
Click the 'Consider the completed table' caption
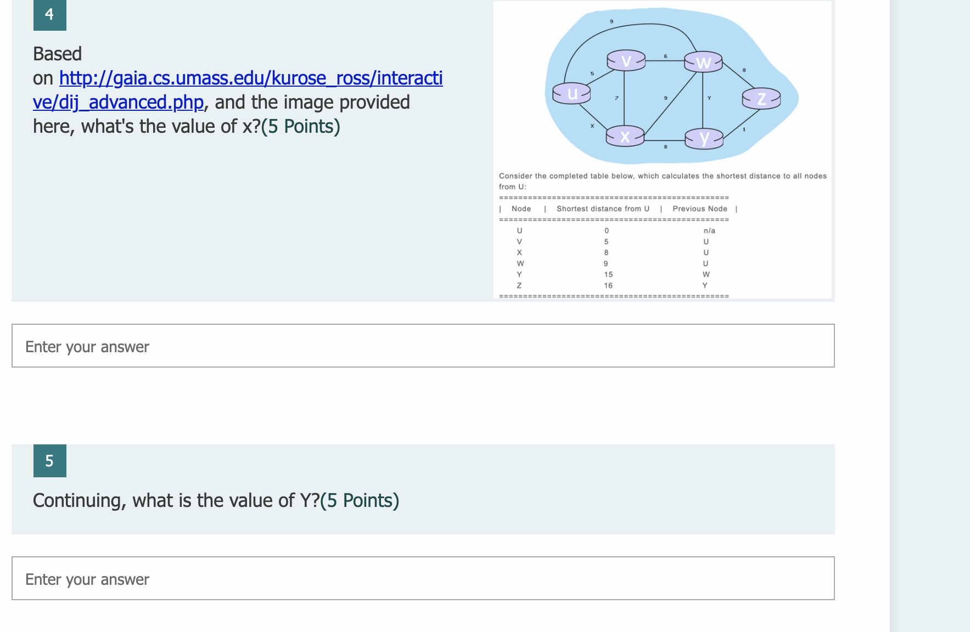pyautogui.click(x=661, y=176)
